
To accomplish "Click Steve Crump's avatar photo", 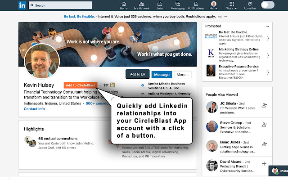I will (212, 126).
